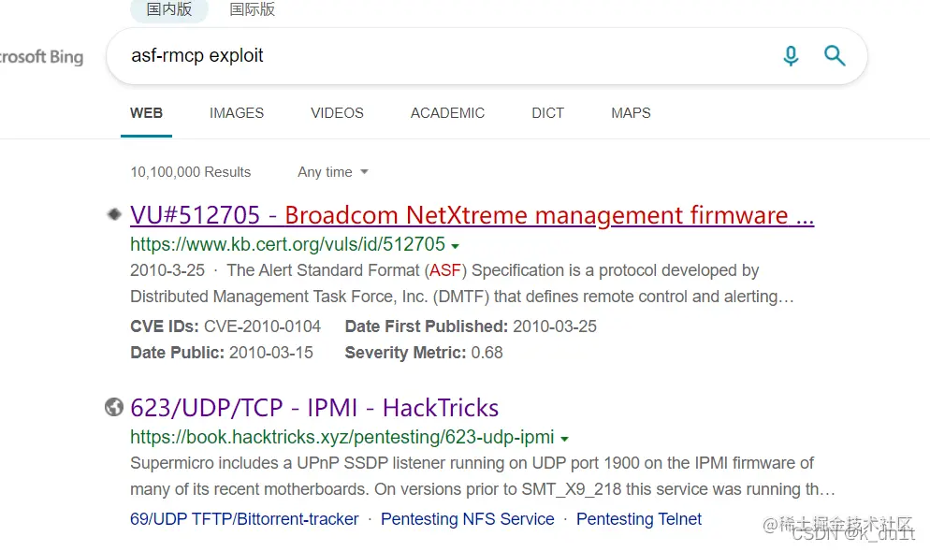Image resolution: width=930 pixels, height=551 pixels.
Task: Click the magnifying glass search icon
Action: pos(835,56)
